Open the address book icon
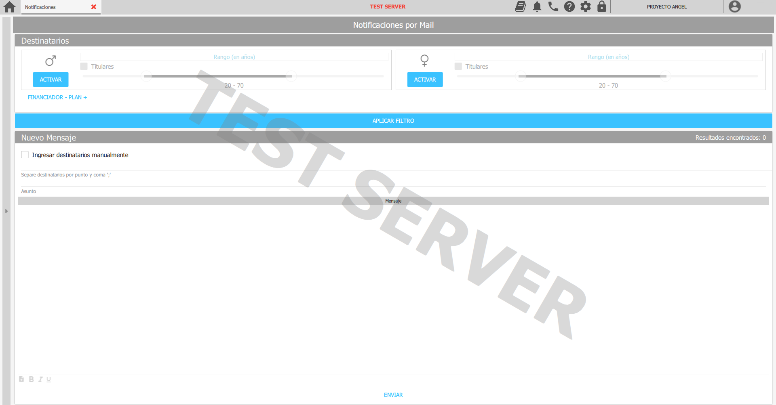 click(x=520, y=6)
